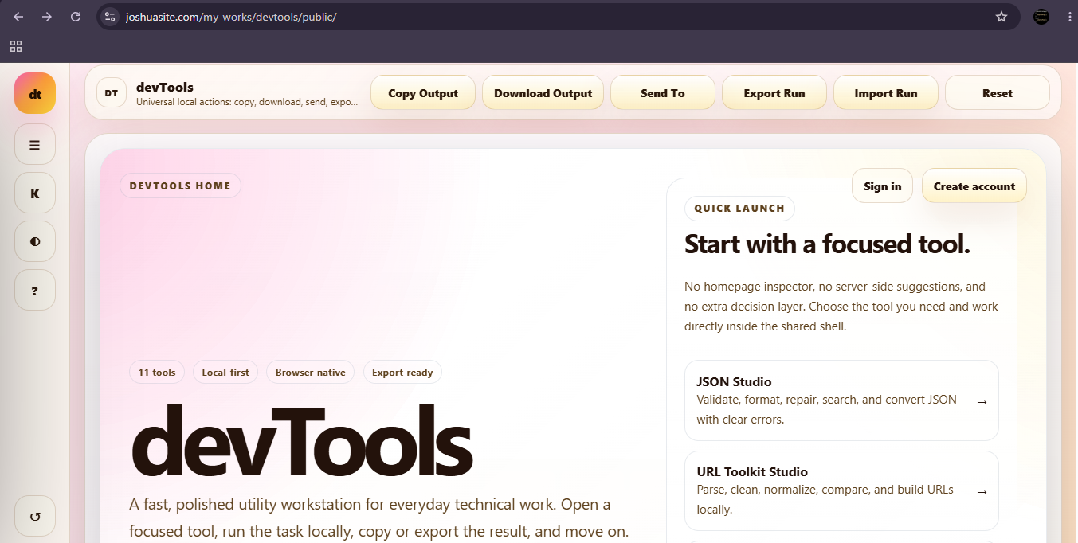Click the 'Start with a focused tool.' heading
1078x543 pixels.
pyautogui.click(x=827, y=244)
